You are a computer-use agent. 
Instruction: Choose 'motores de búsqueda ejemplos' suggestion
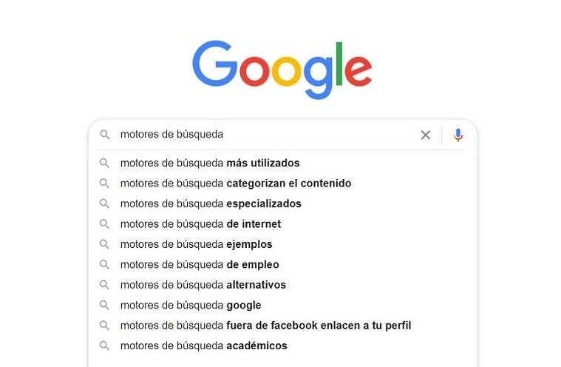click(282, 244)
